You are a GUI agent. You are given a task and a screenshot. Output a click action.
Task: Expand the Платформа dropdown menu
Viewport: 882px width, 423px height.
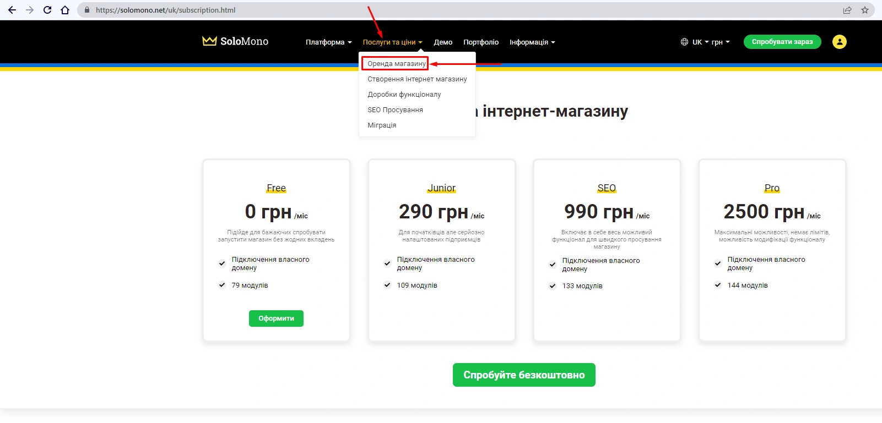(x=328, y=42)
